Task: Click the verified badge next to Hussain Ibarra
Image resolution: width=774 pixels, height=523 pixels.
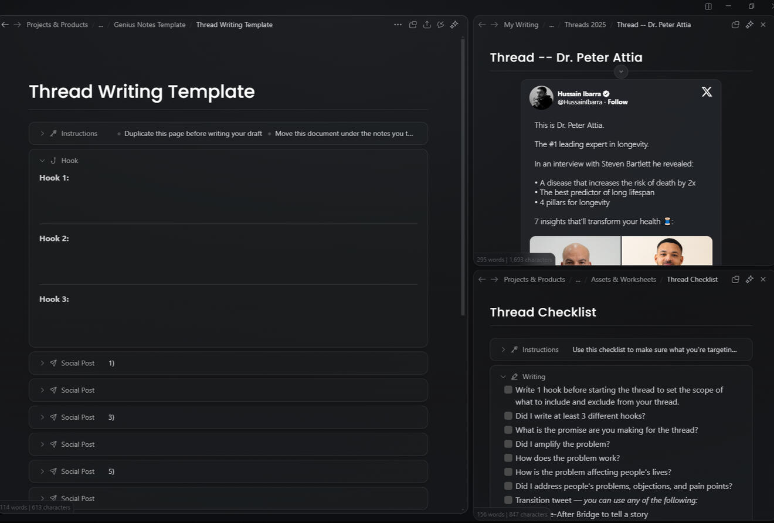Action: pos(606,94)
